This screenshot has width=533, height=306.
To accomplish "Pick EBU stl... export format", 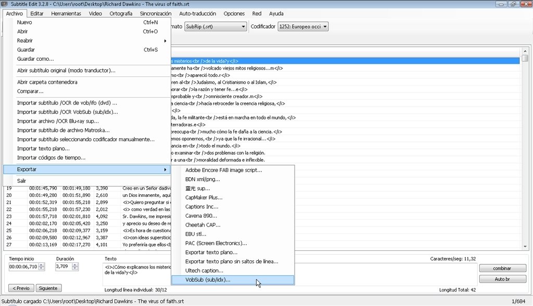I will 233,234.
